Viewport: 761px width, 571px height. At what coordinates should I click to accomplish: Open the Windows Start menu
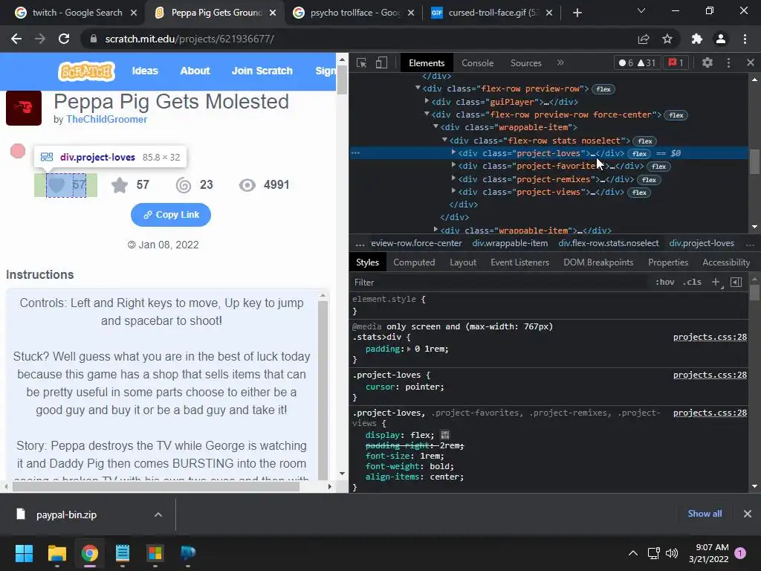[24, 553]
